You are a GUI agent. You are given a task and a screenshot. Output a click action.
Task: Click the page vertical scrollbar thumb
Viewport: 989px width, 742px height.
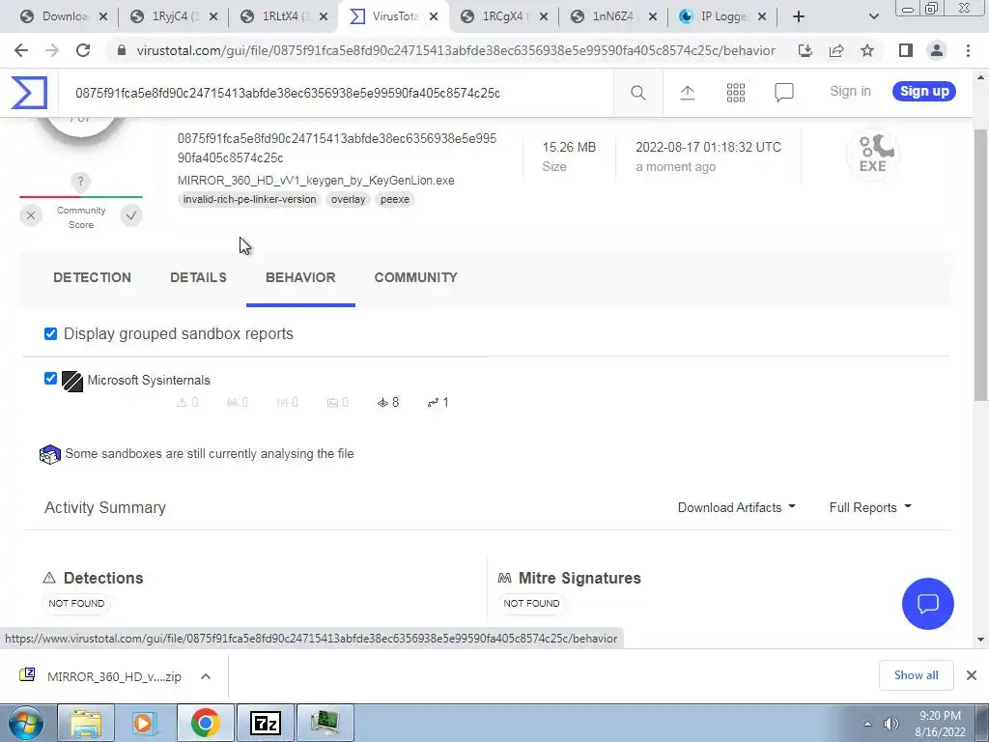click(980, 265)
